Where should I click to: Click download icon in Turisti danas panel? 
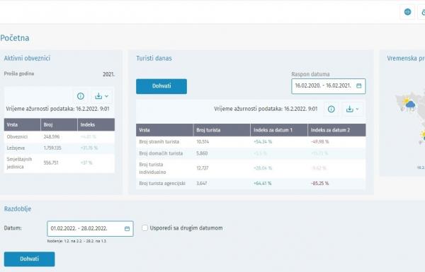tap(350, 109)
